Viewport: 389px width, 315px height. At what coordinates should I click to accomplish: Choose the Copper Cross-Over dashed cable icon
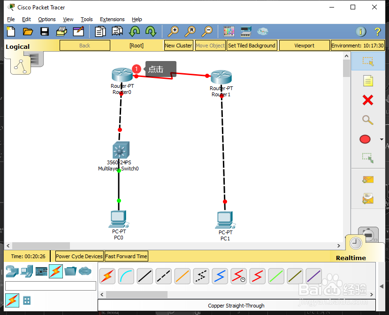[163, 276]
